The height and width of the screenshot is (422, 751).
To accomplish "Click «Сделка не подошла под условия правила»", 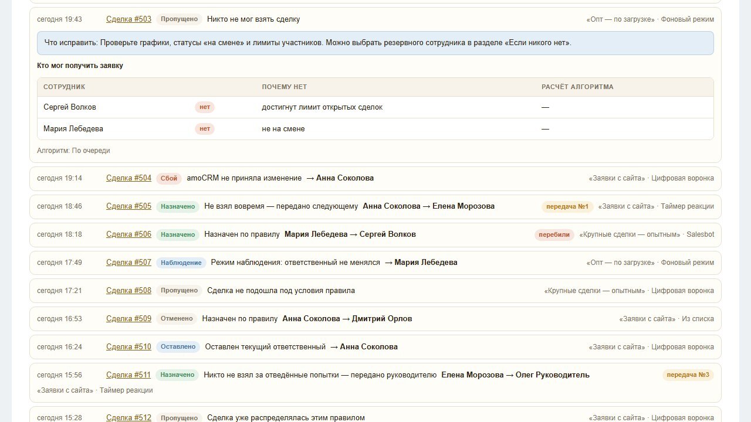I will pos(281,291).
